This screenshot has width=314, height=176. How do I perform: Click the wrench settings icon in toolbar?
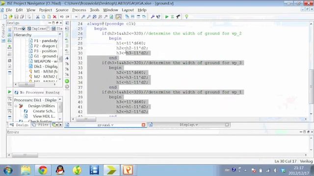pyautogui.click(x=153, y=17)
